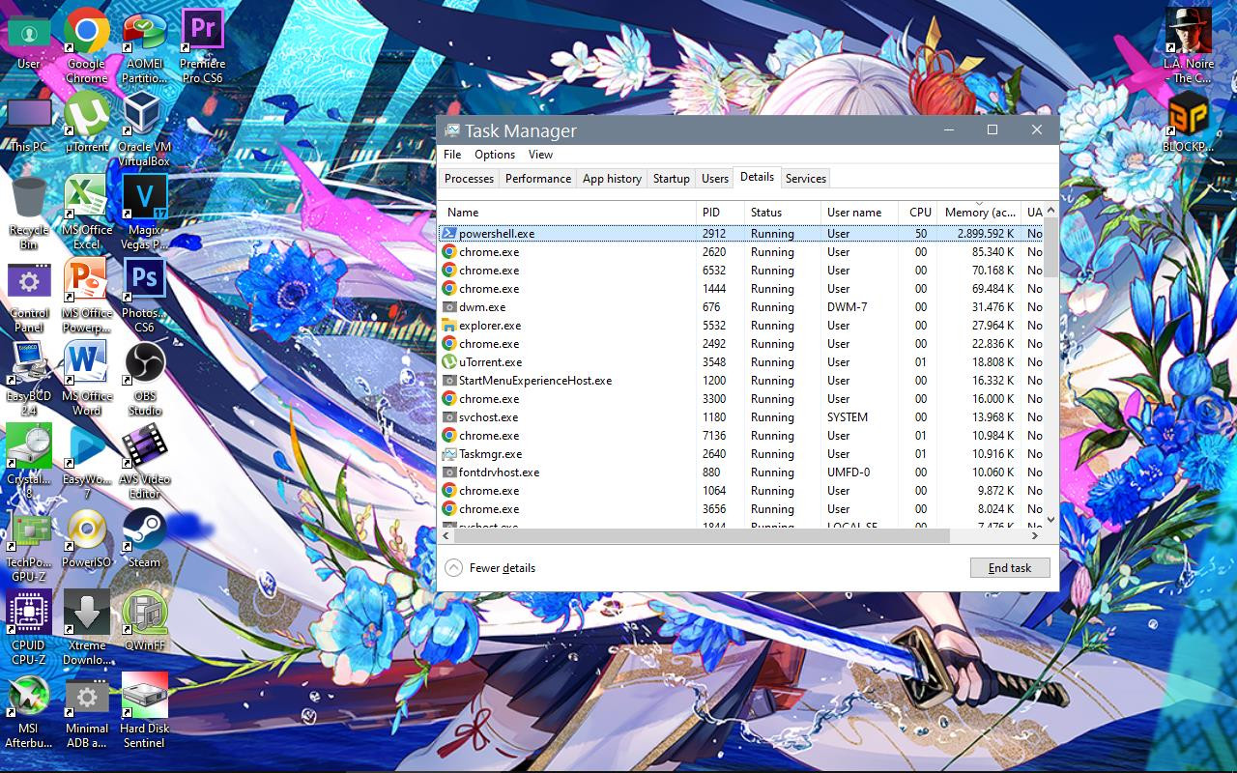1237x773 pixels.
Task: Launch MS Office PowerPoint shortcut
Action: tap(87, 296)
